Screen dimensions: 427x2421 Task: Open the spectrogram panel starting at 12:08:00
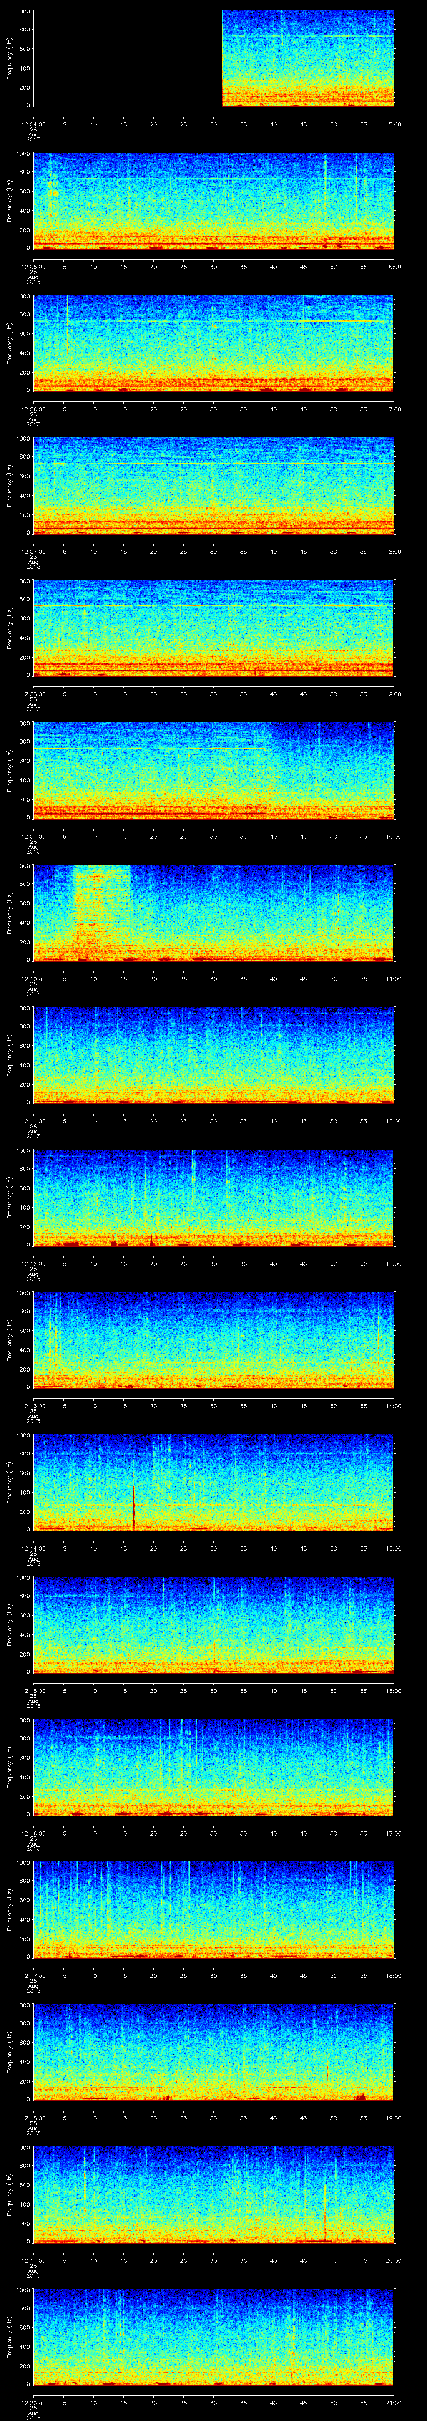tap(214, 628)
